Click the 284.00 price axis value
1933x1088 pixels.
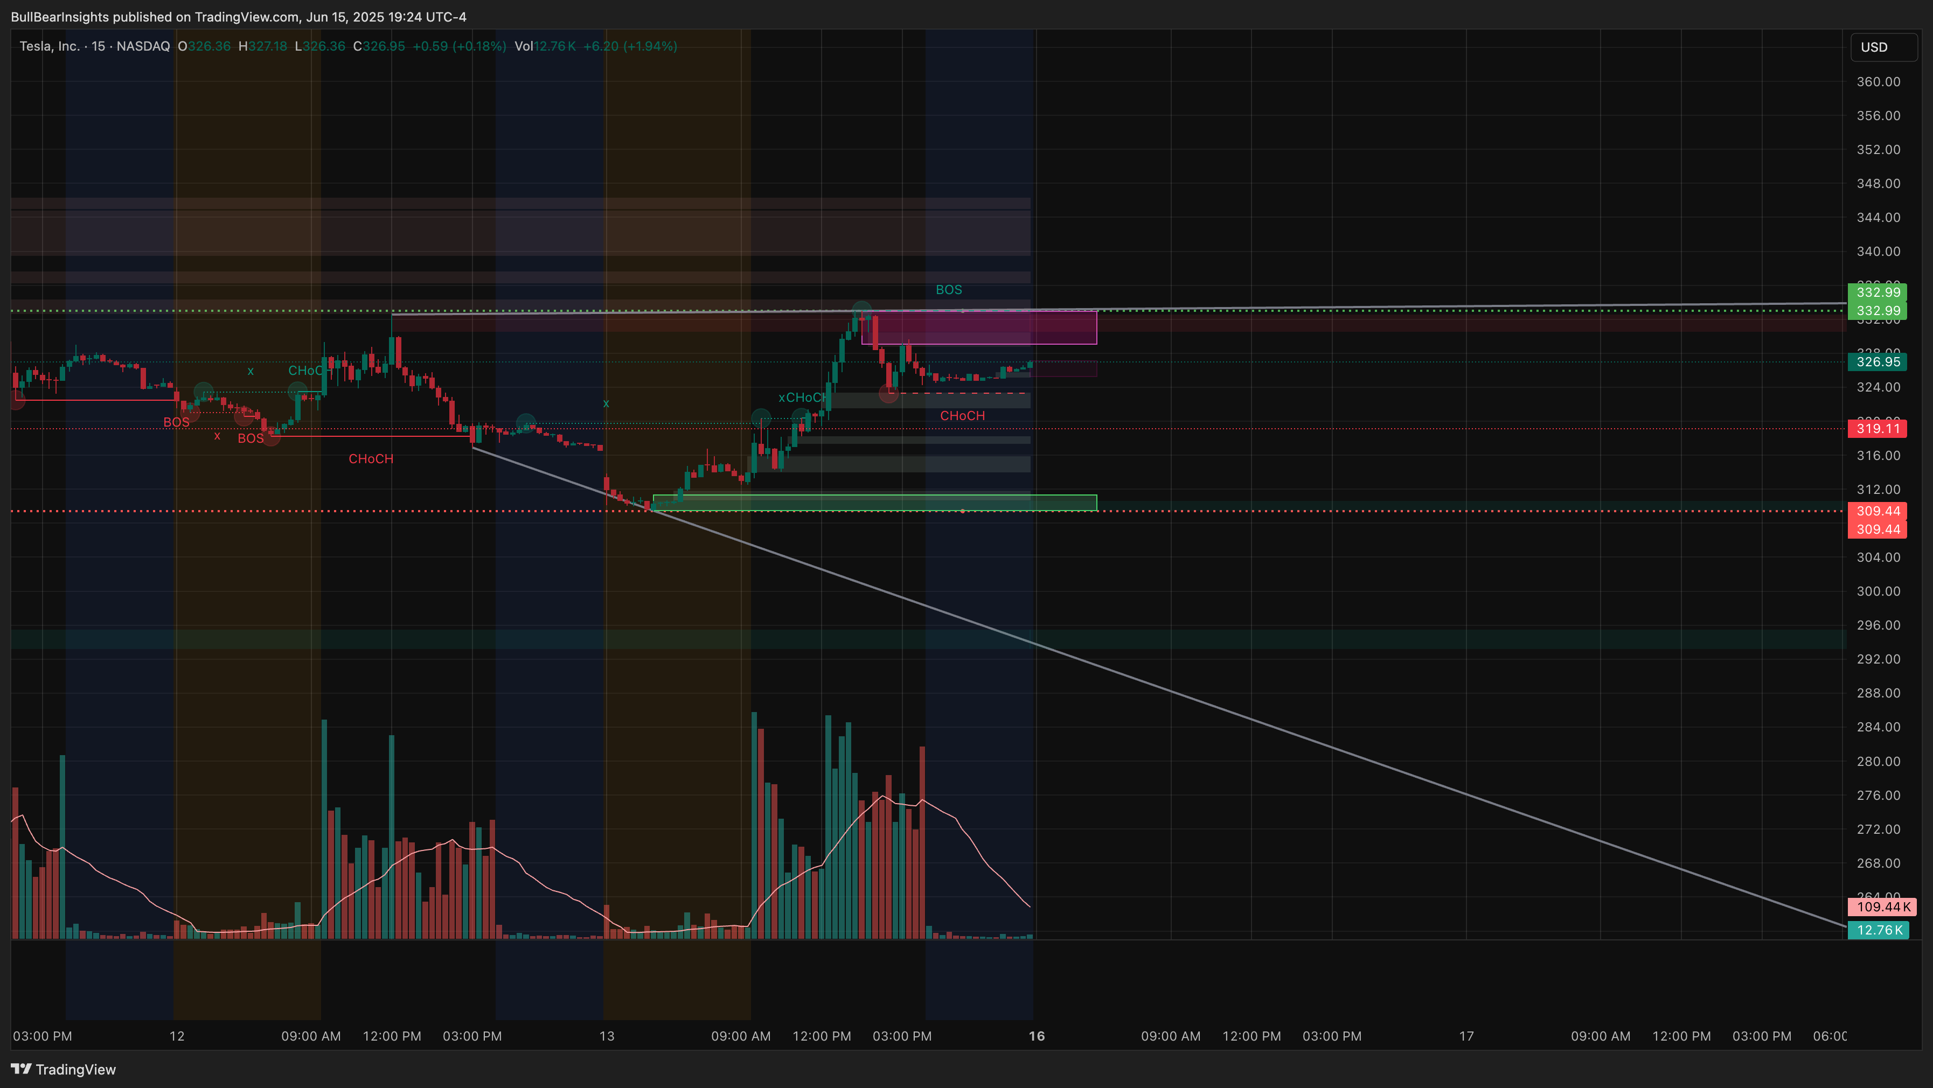tap(1878, 727)
